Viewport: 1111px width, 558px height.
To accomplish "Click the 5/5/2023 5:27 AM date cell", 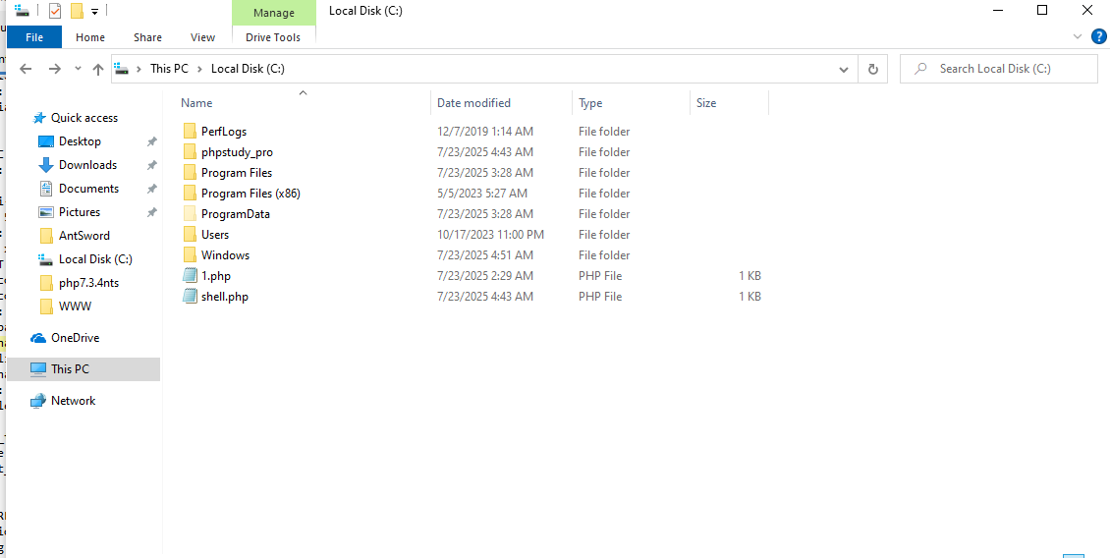I will pos(481,193).
